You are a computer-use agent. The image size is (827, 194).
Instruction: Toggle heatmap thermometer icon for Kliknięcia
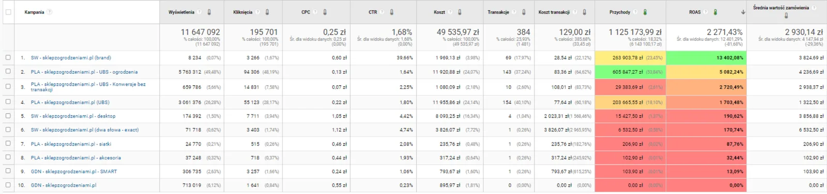point(267,12)
